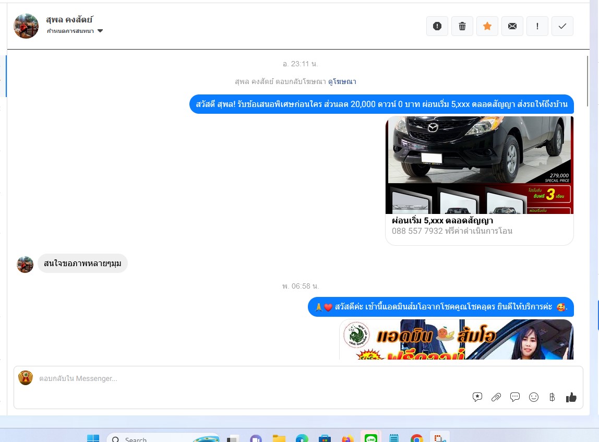599x442 pixels.
Task: Open saved replies star-bubble icon
Action: click(x=477, y=397)
